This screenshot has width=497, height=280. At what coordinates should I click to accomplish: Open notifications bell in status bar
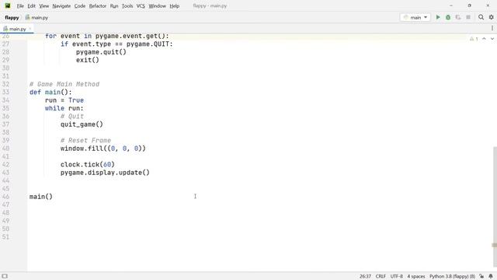(491, 276)
